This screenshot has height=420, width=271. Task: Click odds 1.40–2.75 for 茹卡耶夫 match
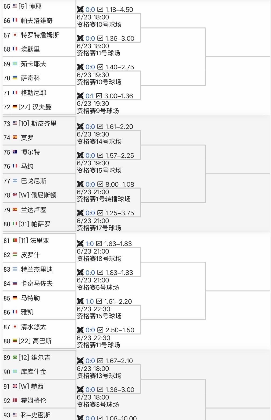tap(120, 67)
